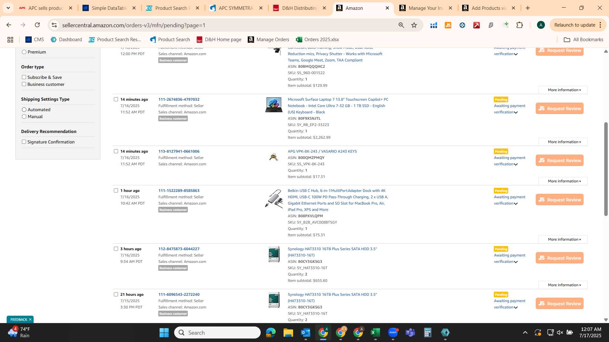Screen dimensions: 609x342
Task: Select checkbox for order 111-1522289-8585863
Action: coord(116,190)
